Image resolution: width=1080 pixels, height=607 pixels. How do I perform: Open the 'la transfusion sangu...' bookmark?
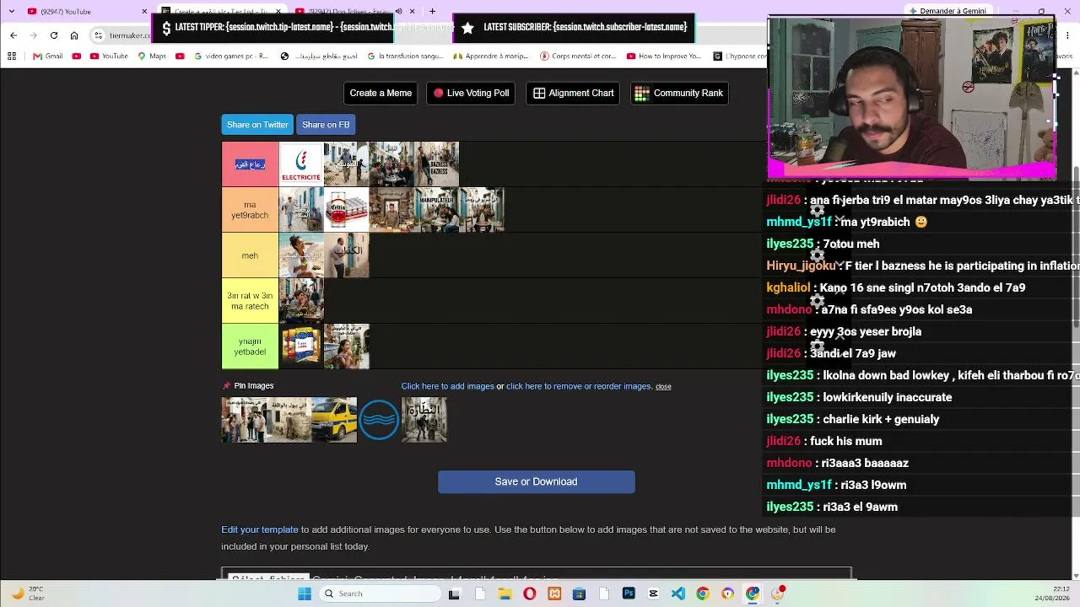pyautogui.click(x=404, y=56)
